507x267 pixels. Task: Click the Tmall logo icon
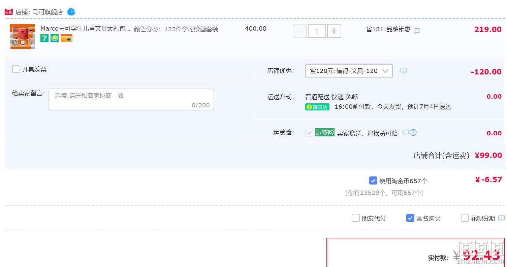tap(8, 12)
